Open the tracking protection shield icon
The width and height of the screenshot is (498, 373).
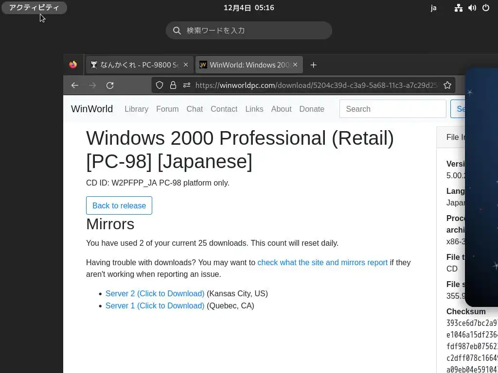[x=160, y=85]
